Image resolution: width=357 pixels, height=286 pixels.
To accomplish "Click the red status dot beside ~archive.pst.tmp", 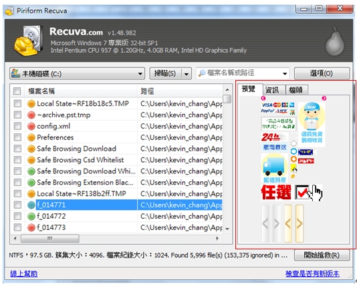I will (31, 115).
